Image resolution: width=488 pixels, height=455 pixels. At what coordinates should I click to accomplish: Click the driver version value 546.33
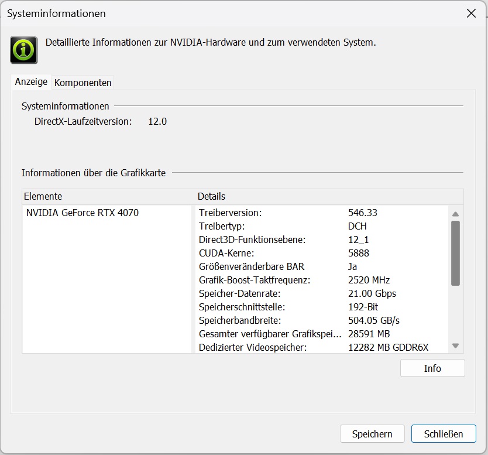pyautogui.click(x=363, y=213)
